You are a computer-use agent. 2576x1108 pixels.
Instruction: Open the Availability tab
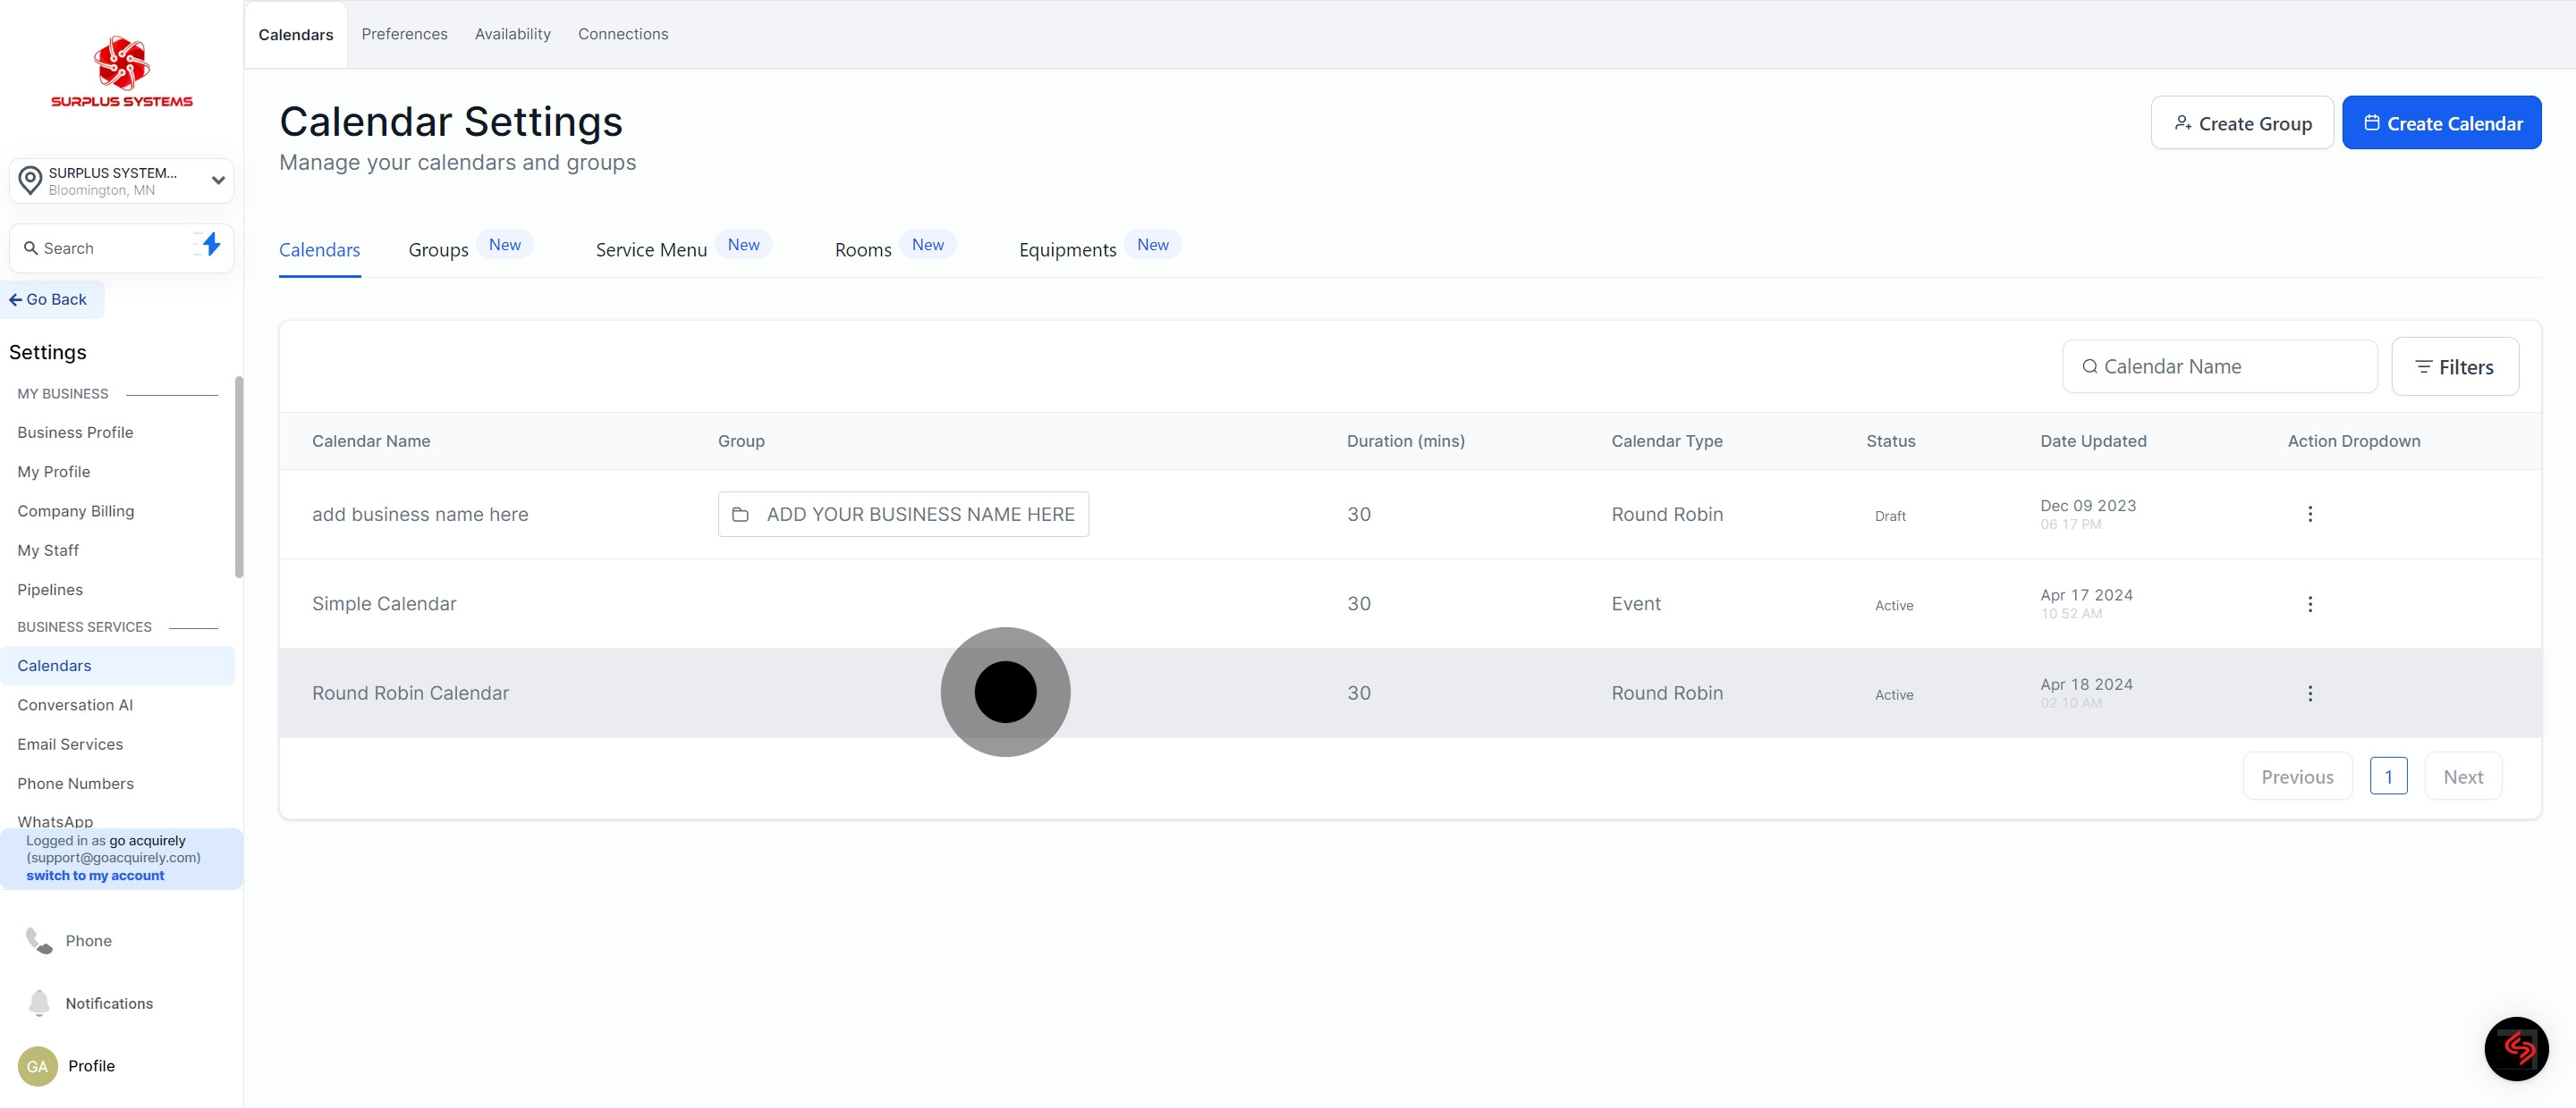click(x=512, y=34)
